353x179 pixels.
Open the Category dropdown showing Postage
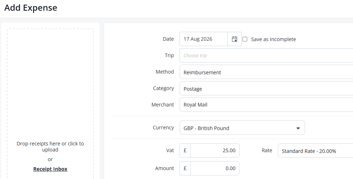pos(266,88)
